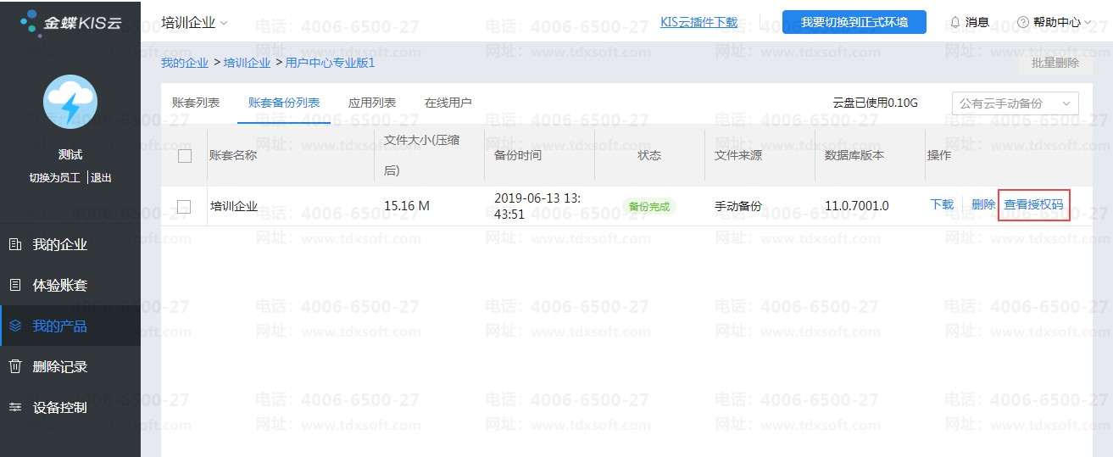Screen dimensions: 1113x457
Task: Expand the 培训企业 company dropdown
Action: coord(224,23)
